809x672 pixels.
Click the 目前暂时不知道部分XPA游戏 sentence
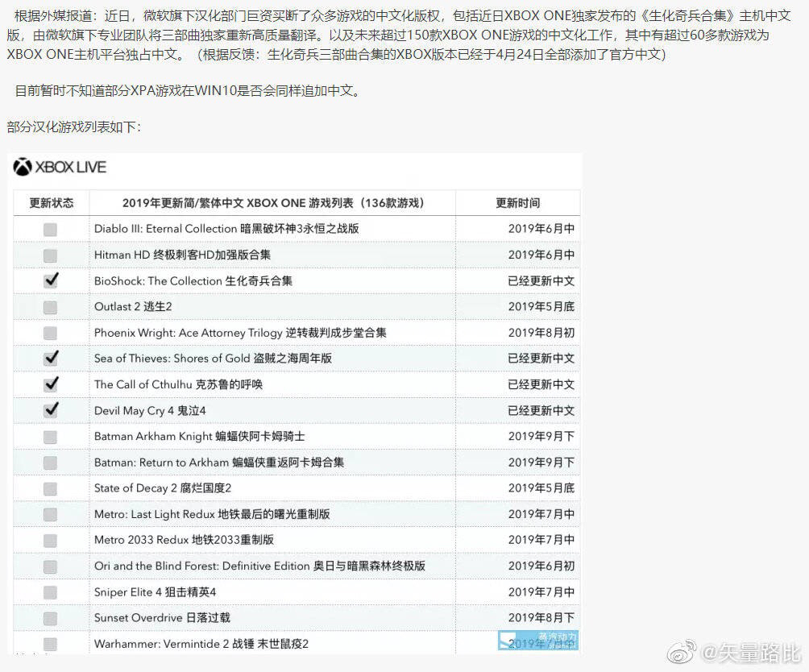[x=189, y=91]
